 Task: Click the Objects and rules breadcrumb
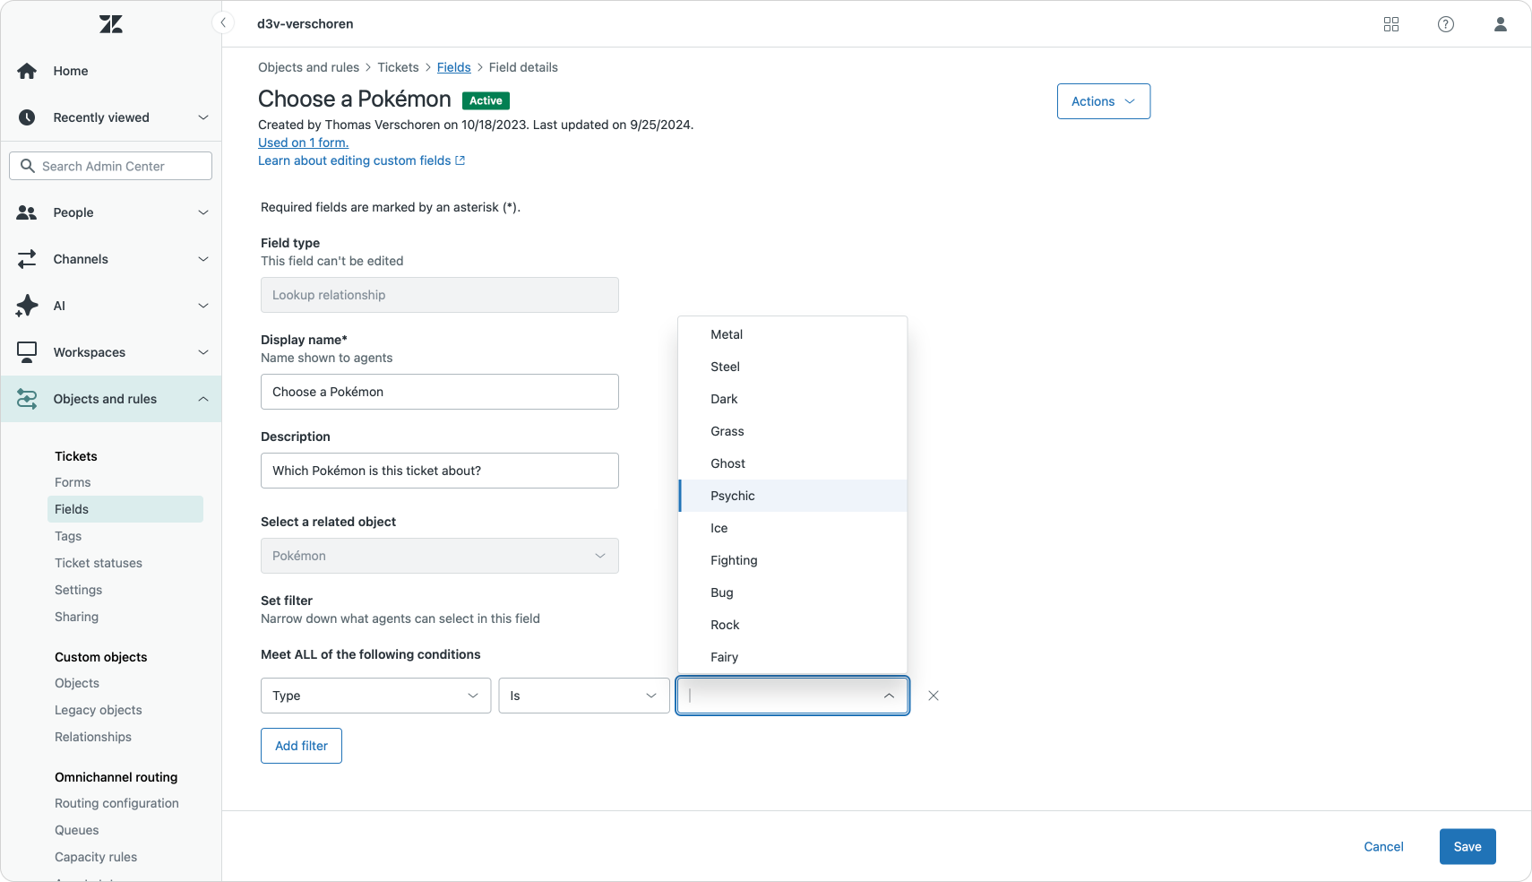tap(308, 67)
